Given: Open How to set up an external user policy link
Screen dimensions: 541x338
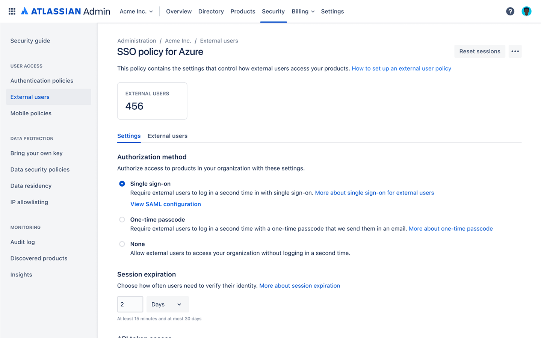Looking at the screenshot, I should click(401, 68).
